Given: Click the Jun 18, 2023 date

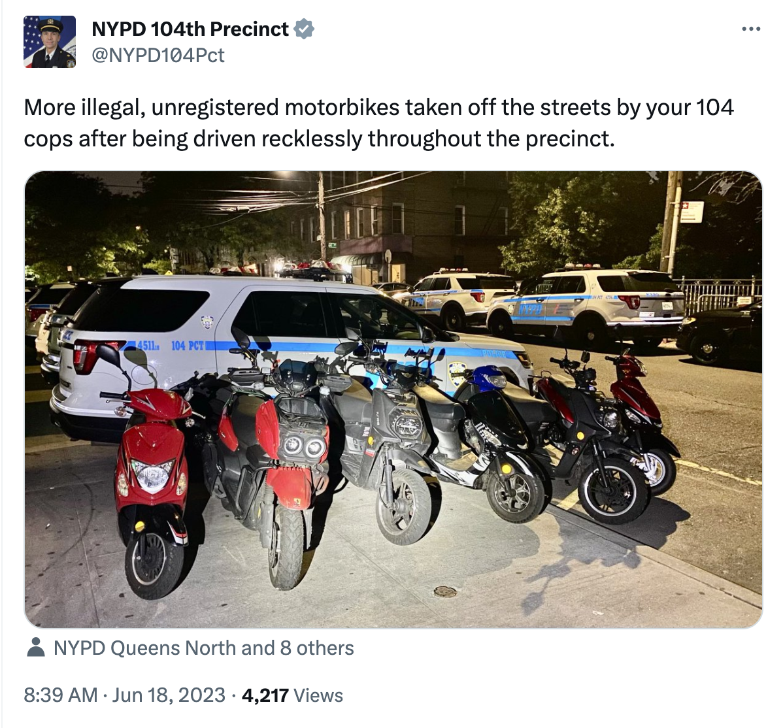Looking at the screenshot, I should pyautogui.click(x=168, y=695).
